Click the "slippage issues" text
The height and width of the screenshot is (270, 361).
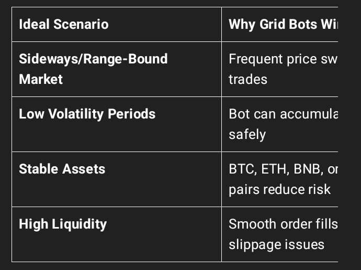coord(276,244)
